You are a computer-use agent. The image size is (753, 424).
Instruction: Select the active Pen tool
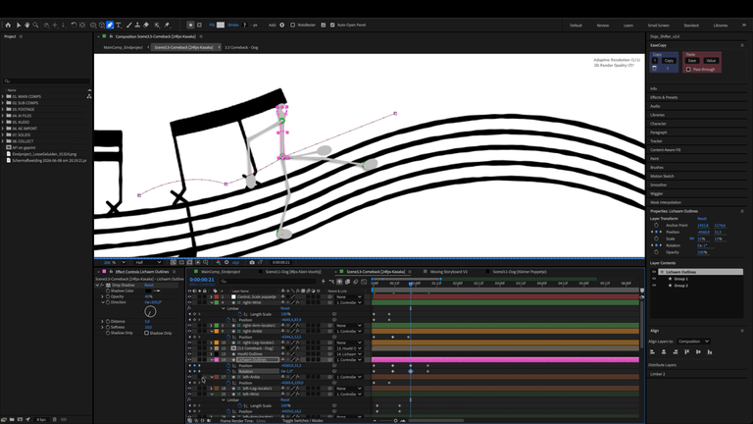tap(110, 25)
